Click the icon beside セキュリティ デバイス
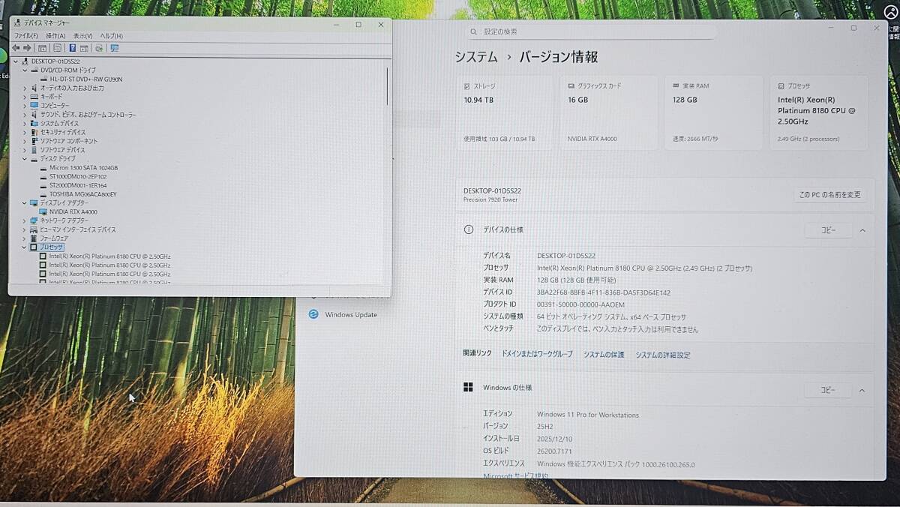Screen dimensions: 900x507 tap(34, 132)
